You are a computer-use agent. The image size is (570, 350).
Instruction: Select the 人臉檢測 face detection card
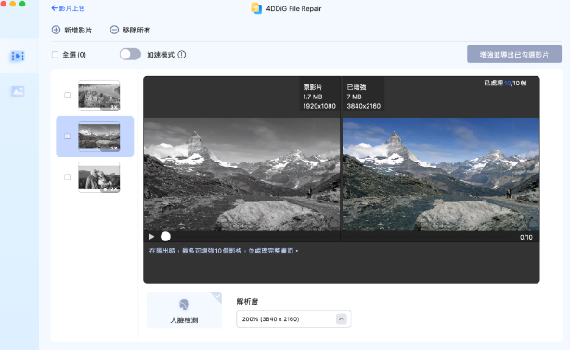coord(184,310)
